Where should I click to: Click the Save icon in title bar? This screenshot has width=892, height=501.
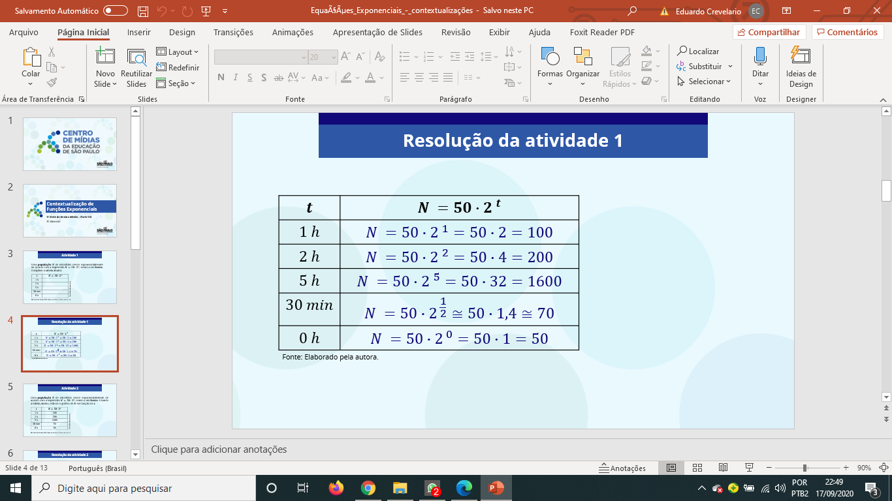point(143,11)
